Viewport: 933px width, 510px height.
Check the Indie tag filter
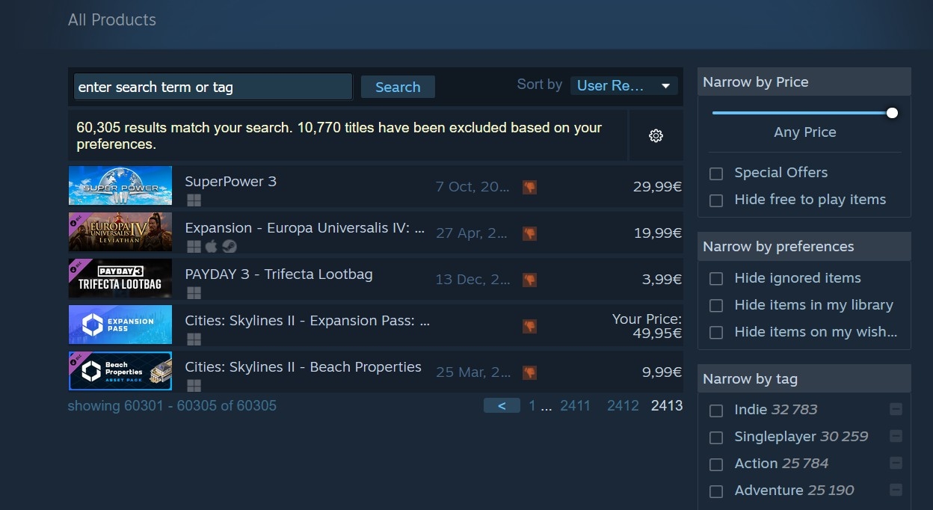(x=716, y=411)
